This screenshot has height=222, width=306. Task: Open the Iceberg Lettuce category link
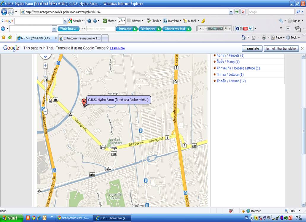coord(238,68)
